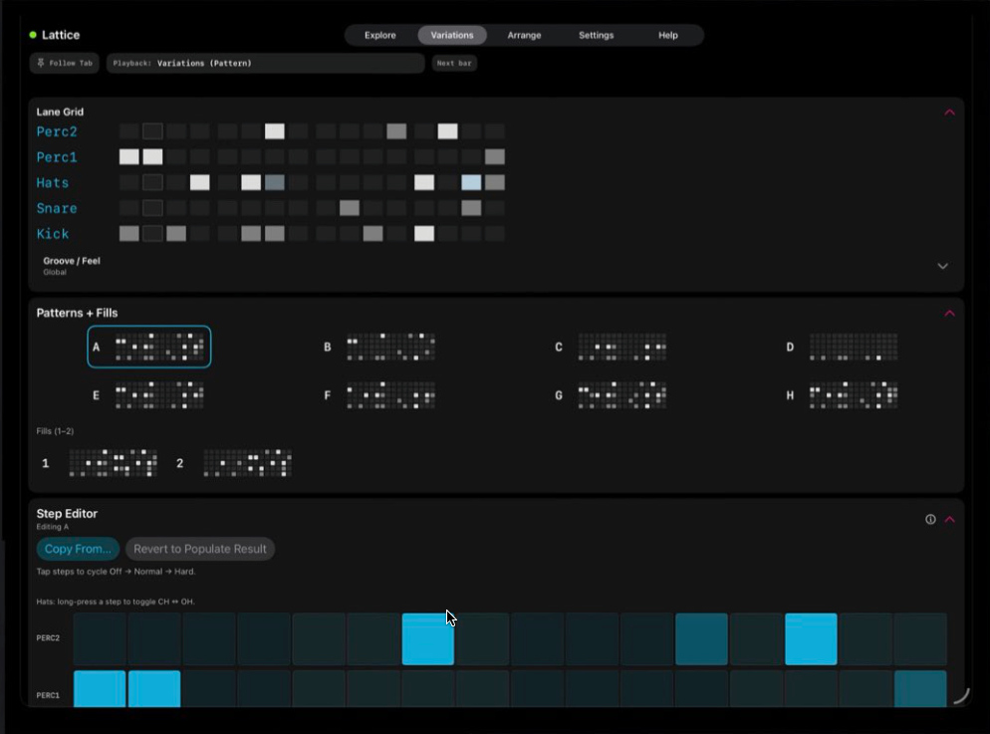
Task: Click the Kick lane label
Action: click(53, 234)
